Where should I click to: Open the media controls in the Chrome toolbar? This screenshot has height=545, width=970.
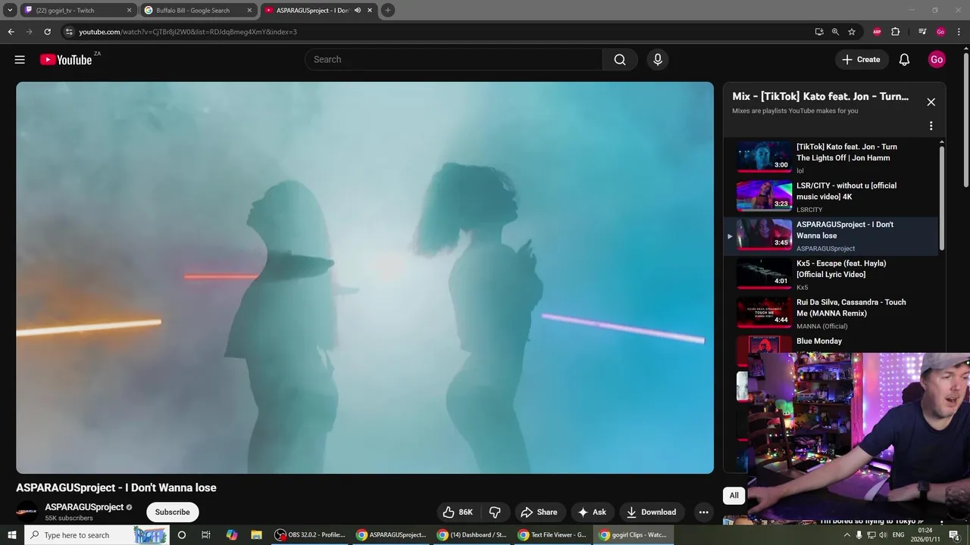pos(922,32)
